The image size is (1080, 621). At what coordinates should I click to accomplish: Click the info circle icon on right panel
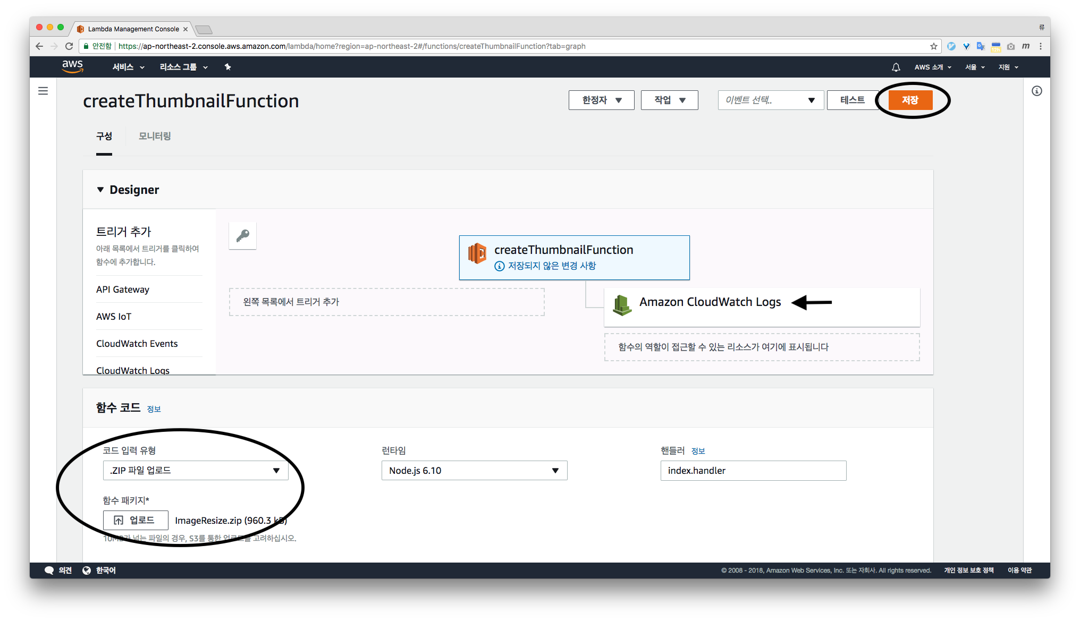(1036, 91)
